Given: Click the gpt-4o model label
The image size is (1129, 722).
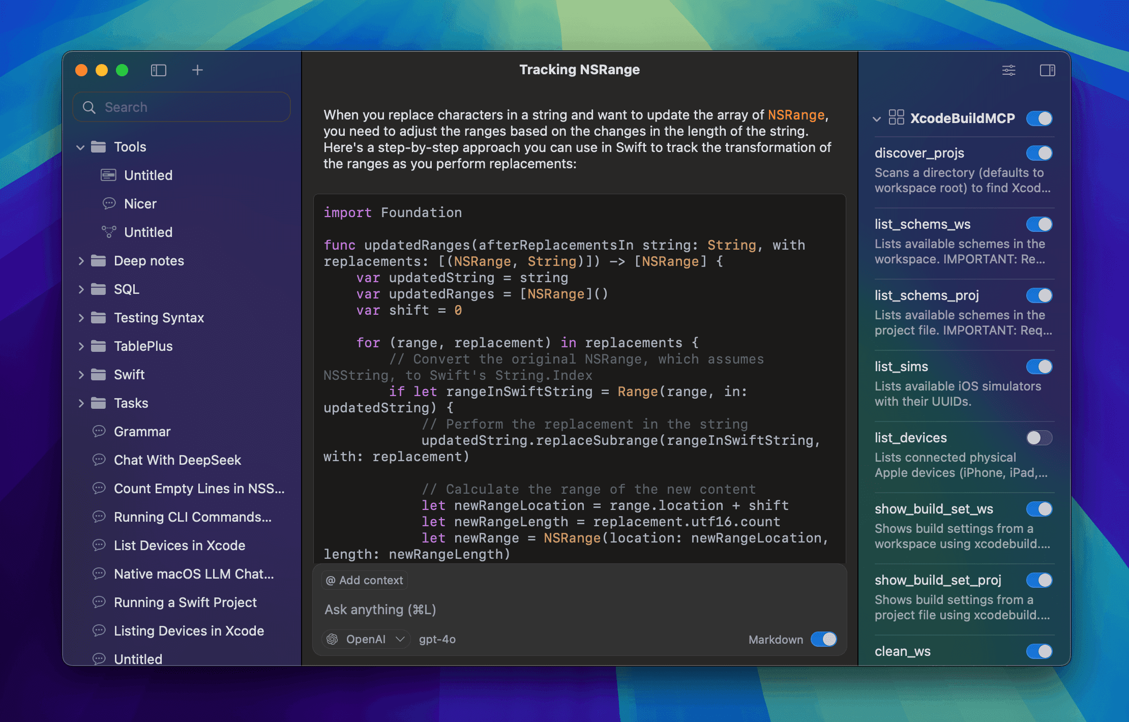Looking at the screenshot, I should pos(437,639).
